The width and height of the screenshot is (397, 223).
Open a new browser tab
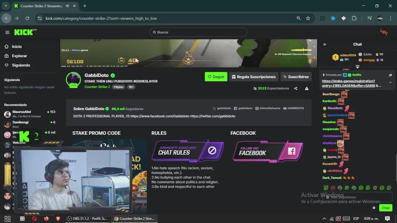coord(85,6)
